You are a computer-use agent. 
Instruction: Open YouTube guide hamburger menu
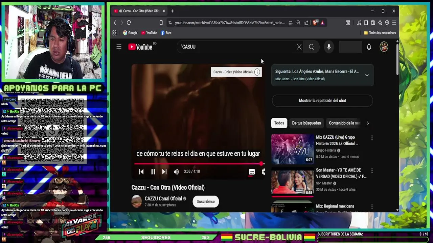(119, 47)
